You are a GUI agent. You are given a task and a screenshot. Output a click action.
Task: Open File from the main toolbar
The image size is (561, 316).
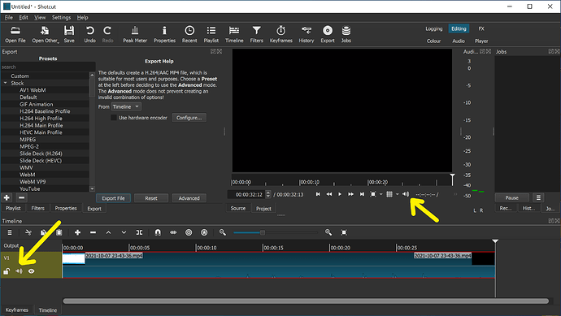[x=15, y=34]
